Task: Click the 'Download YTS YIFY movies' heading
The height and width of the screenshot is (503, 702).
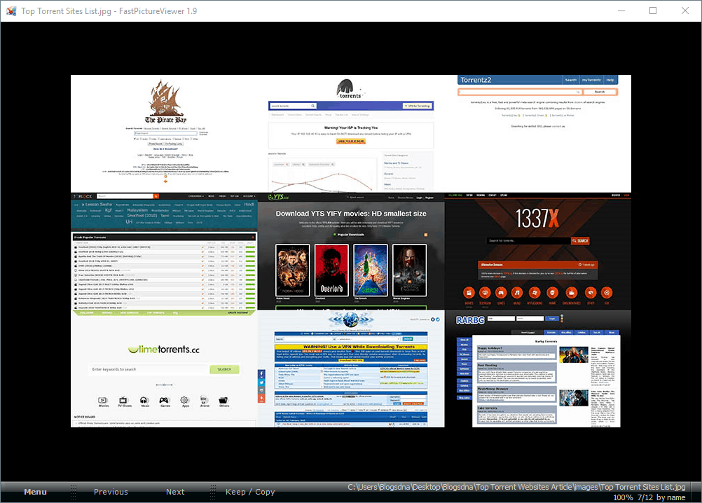Action: [351, 214]
